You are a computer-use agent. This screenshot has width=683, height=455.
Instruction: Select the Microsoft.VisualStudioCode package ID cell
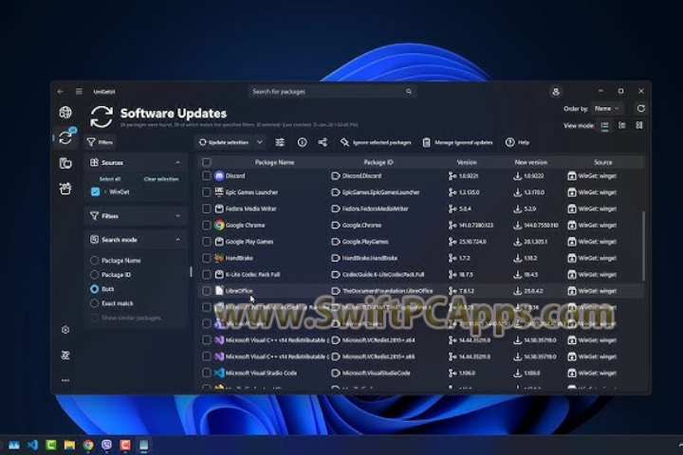[x=376, y=373]
